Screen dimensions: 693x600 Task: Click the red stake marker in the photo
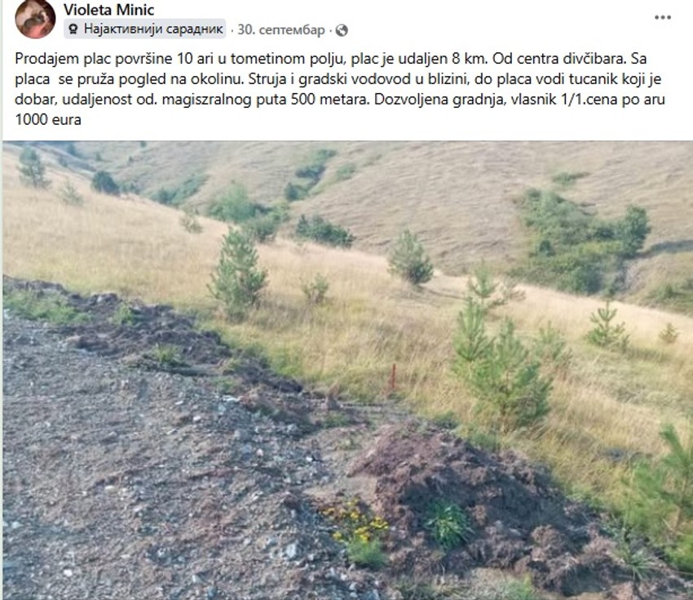[x=392, y=377]
